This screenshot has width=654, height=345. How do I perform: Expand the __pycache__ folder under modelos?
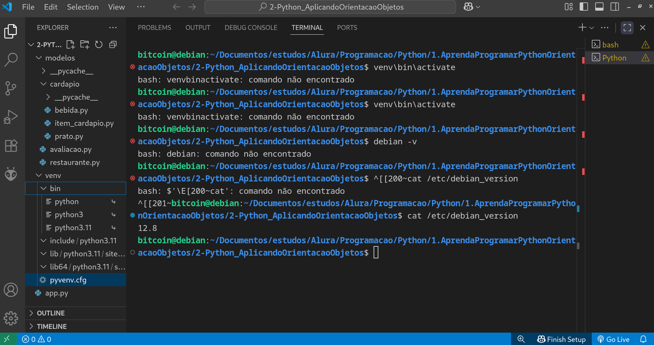pos(44,71)
